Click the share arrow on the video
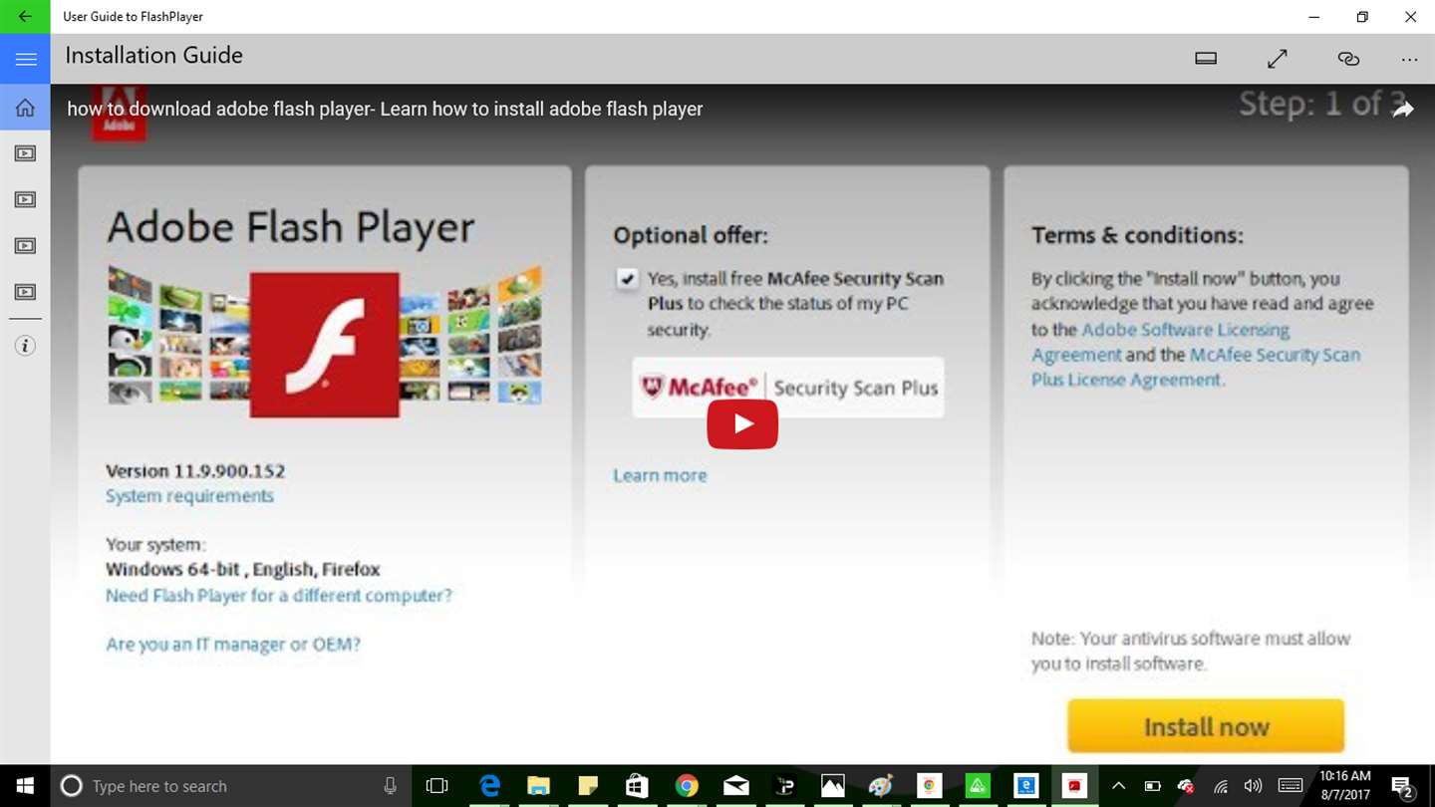1435x807 pixels. 1403,109
